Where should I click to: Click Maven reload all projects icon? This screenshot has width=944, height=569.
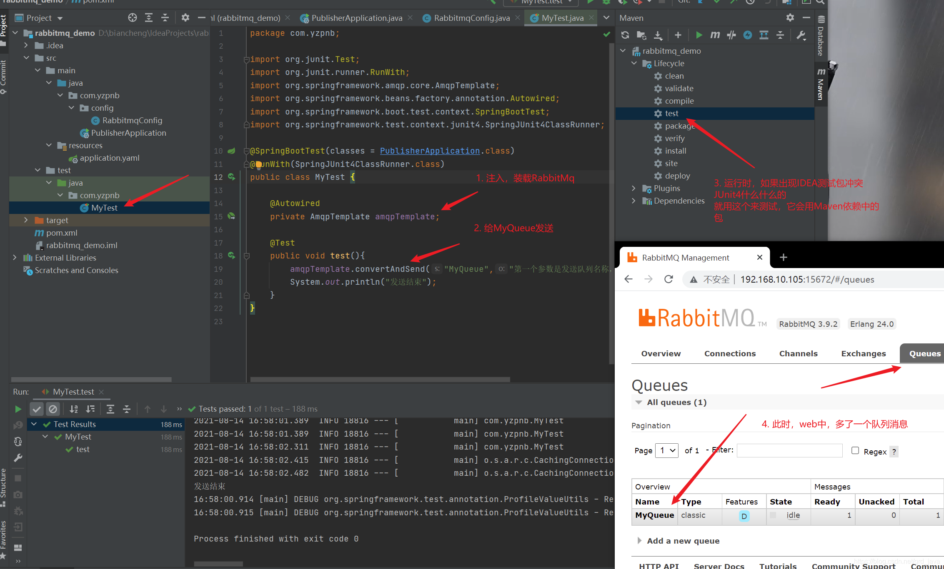(625, 35)
